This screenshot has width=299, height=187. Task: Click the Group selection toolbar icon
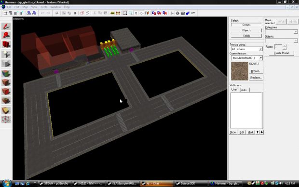[64, 13]
